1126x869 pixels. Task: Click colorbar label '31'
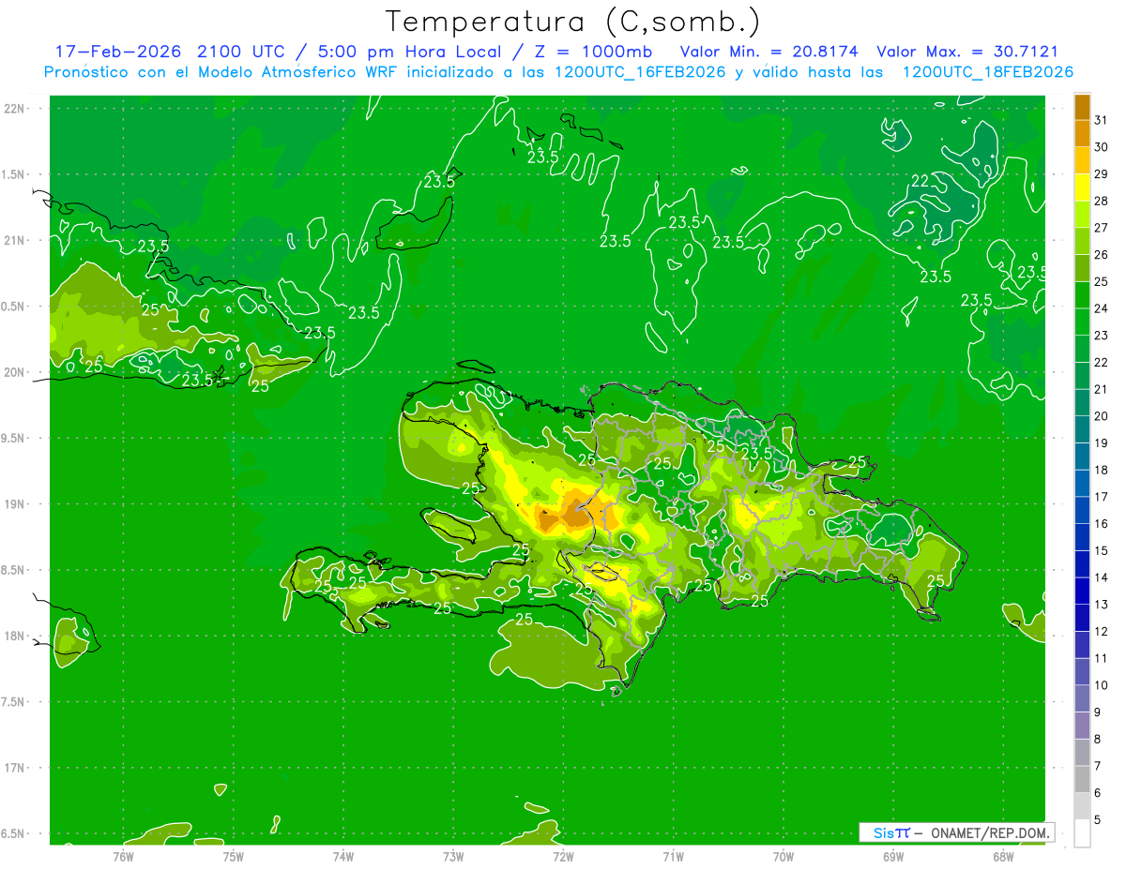point(1101,120)
